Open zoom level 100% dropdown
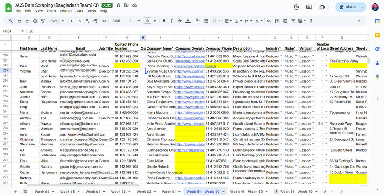384x195 pixels. coord(56,21)
